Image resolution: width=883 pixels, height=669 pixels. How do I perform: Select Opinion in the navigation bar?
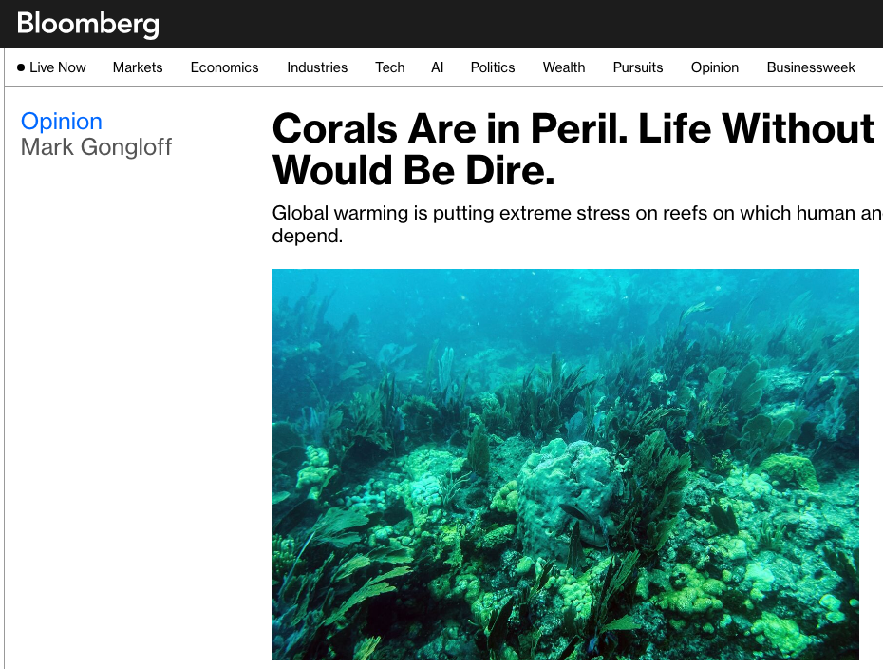point(715,67)
